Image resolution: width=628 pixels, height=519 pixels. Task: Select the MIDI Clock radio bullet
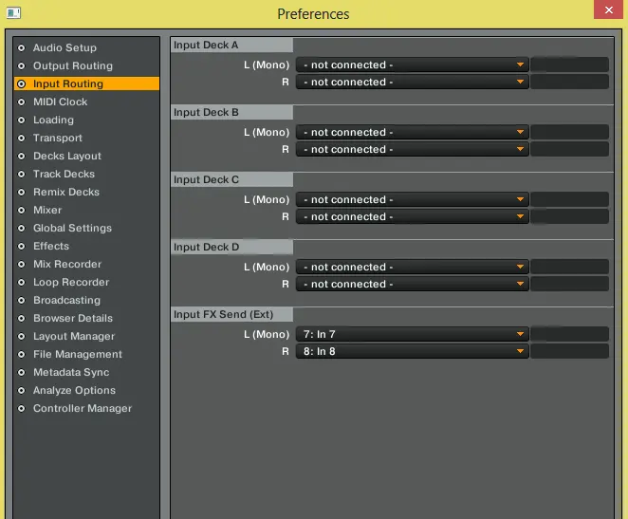point(21,102)
